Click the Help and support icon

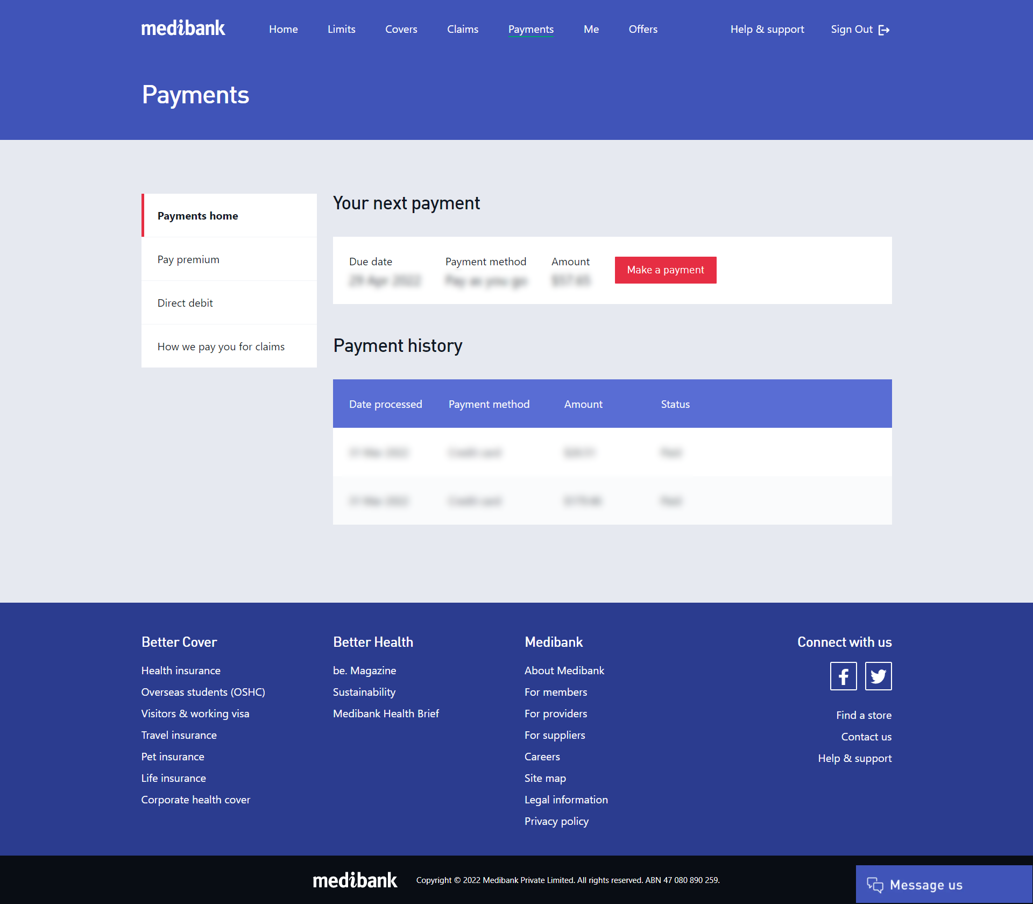766,29
